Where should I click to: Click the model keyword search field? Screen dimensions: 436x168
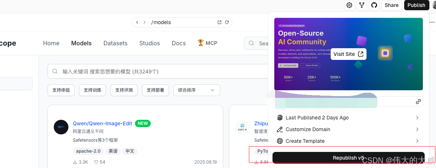158,71
